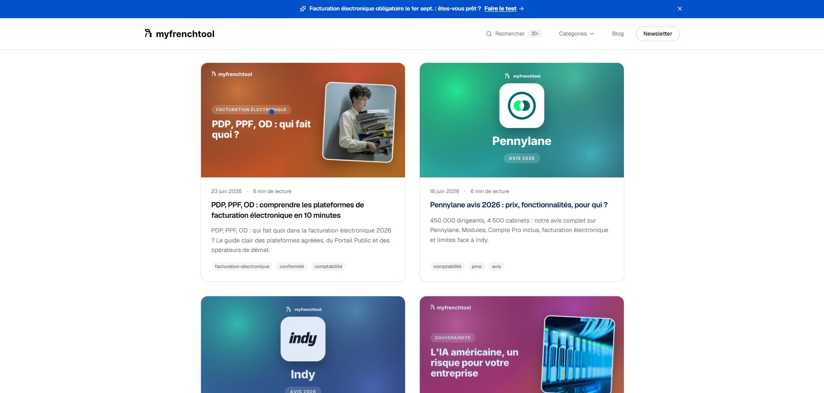Select comptabilité tag on Pennylane card

tap(447, 266)
